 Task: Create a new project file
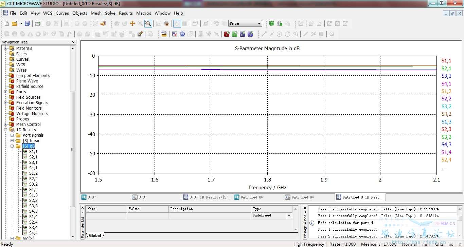coord(6,23)
